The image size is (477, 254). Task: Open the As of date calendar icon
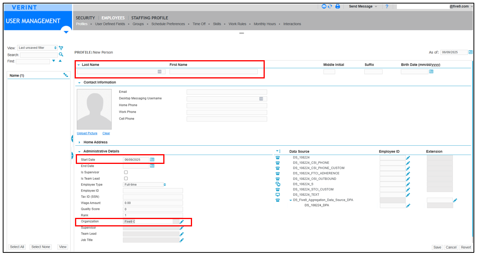[471, 52]
